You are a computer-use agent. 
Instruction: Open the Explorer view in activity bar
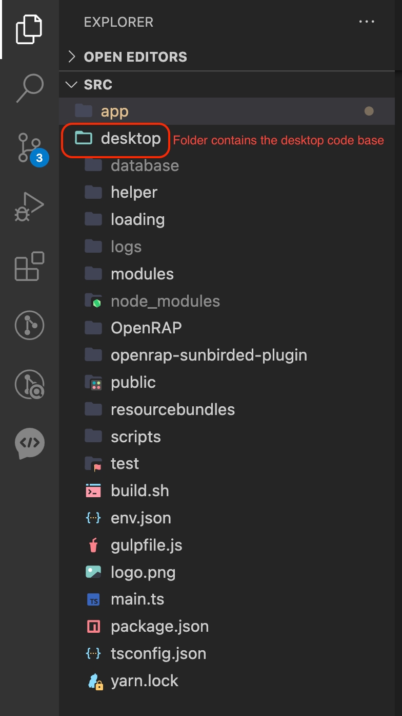(x=29, y=29)
